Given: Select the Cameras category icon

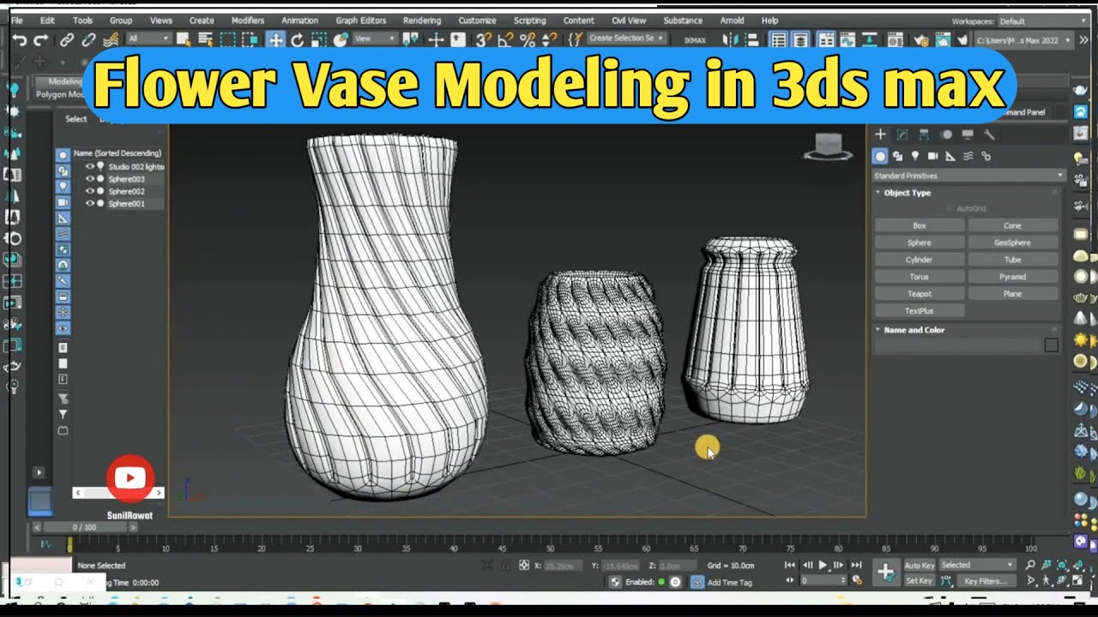Looking at the screenshot, I should pos(932,156).
